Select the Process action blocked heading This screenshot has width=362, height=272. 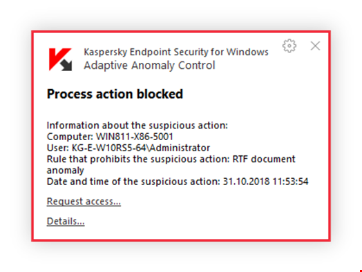(x=115, y=94)
